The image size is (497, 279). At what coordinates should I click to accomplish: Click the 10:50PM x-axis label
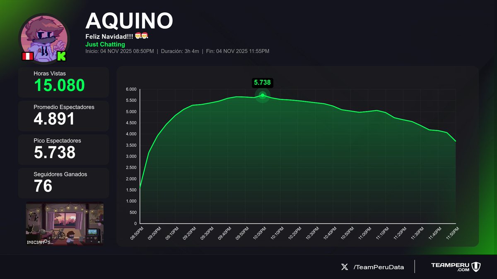coord(347,233)
